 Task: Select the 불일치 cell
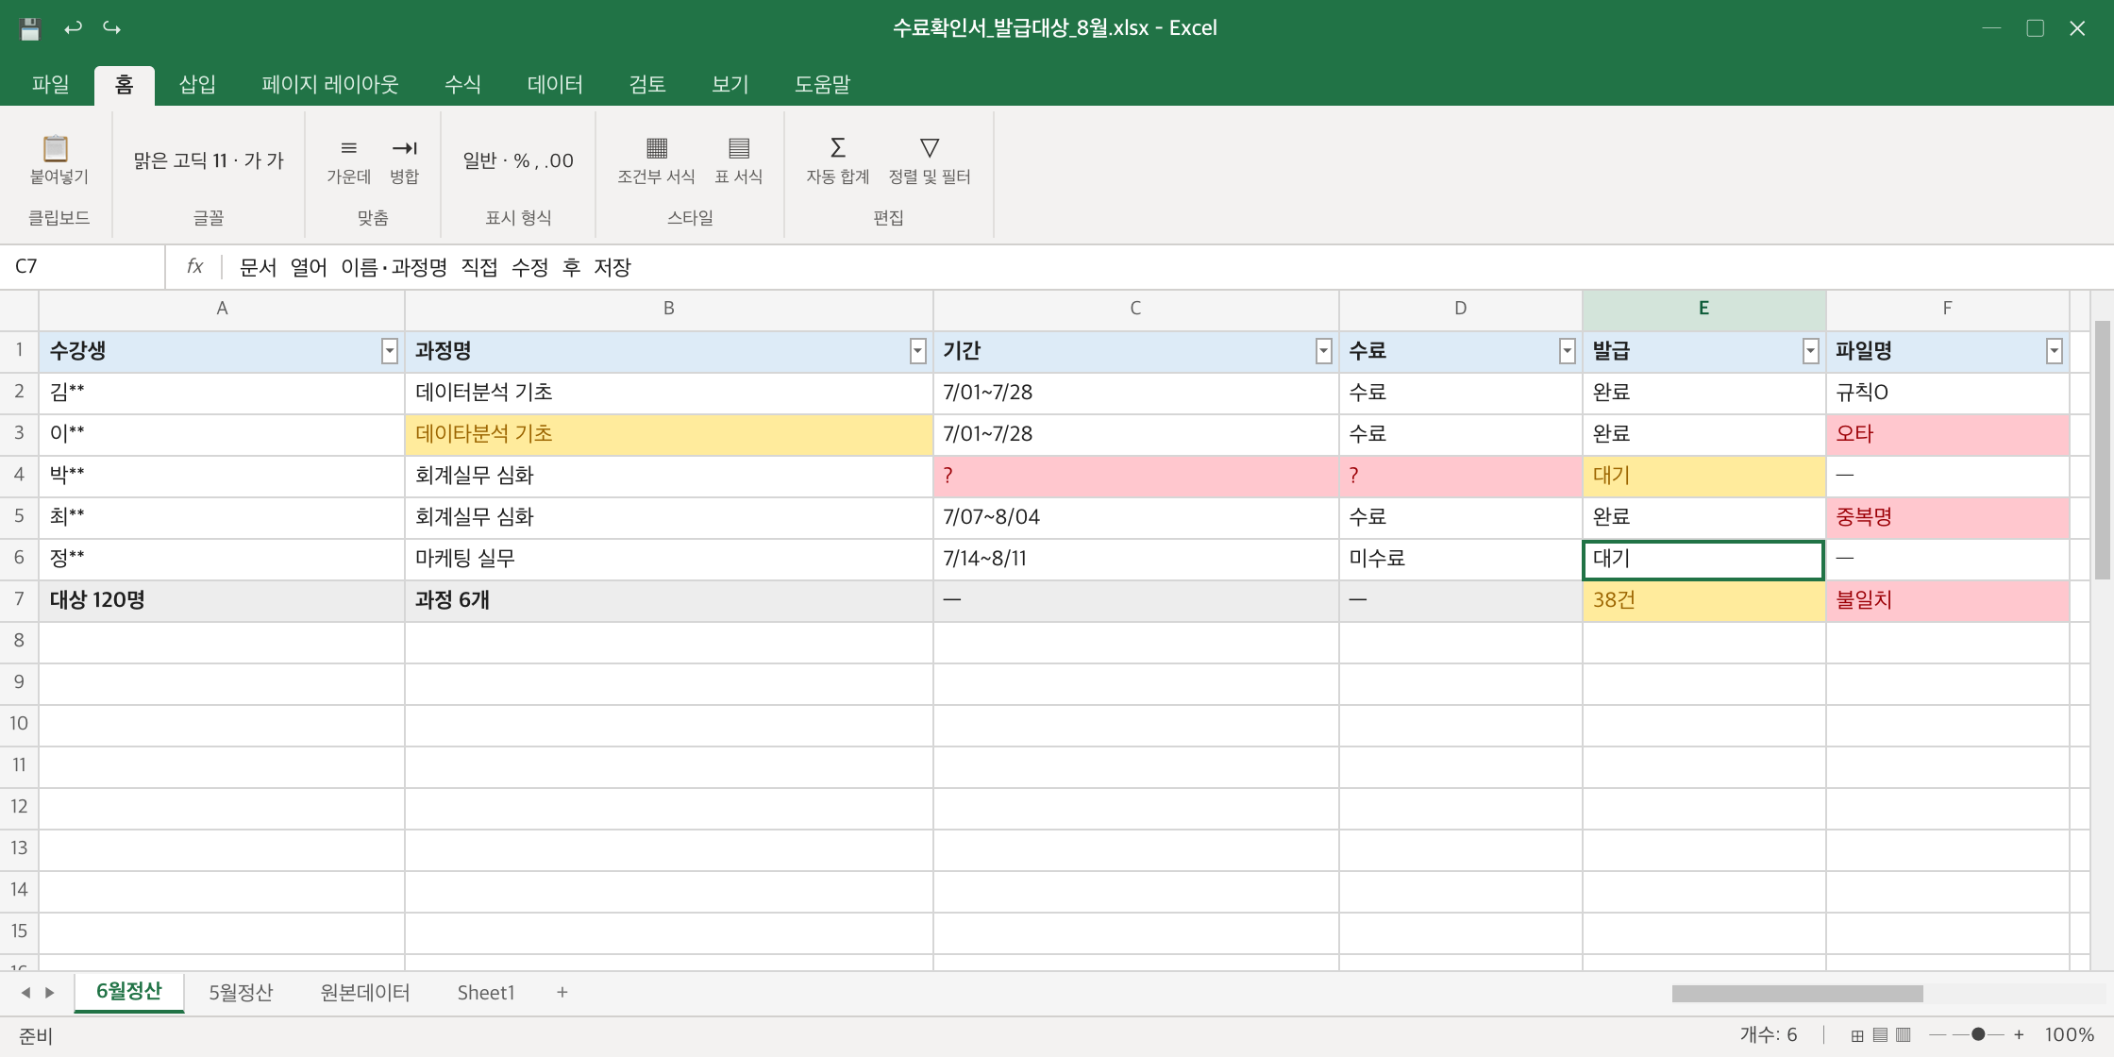(x=1948, y=601)
